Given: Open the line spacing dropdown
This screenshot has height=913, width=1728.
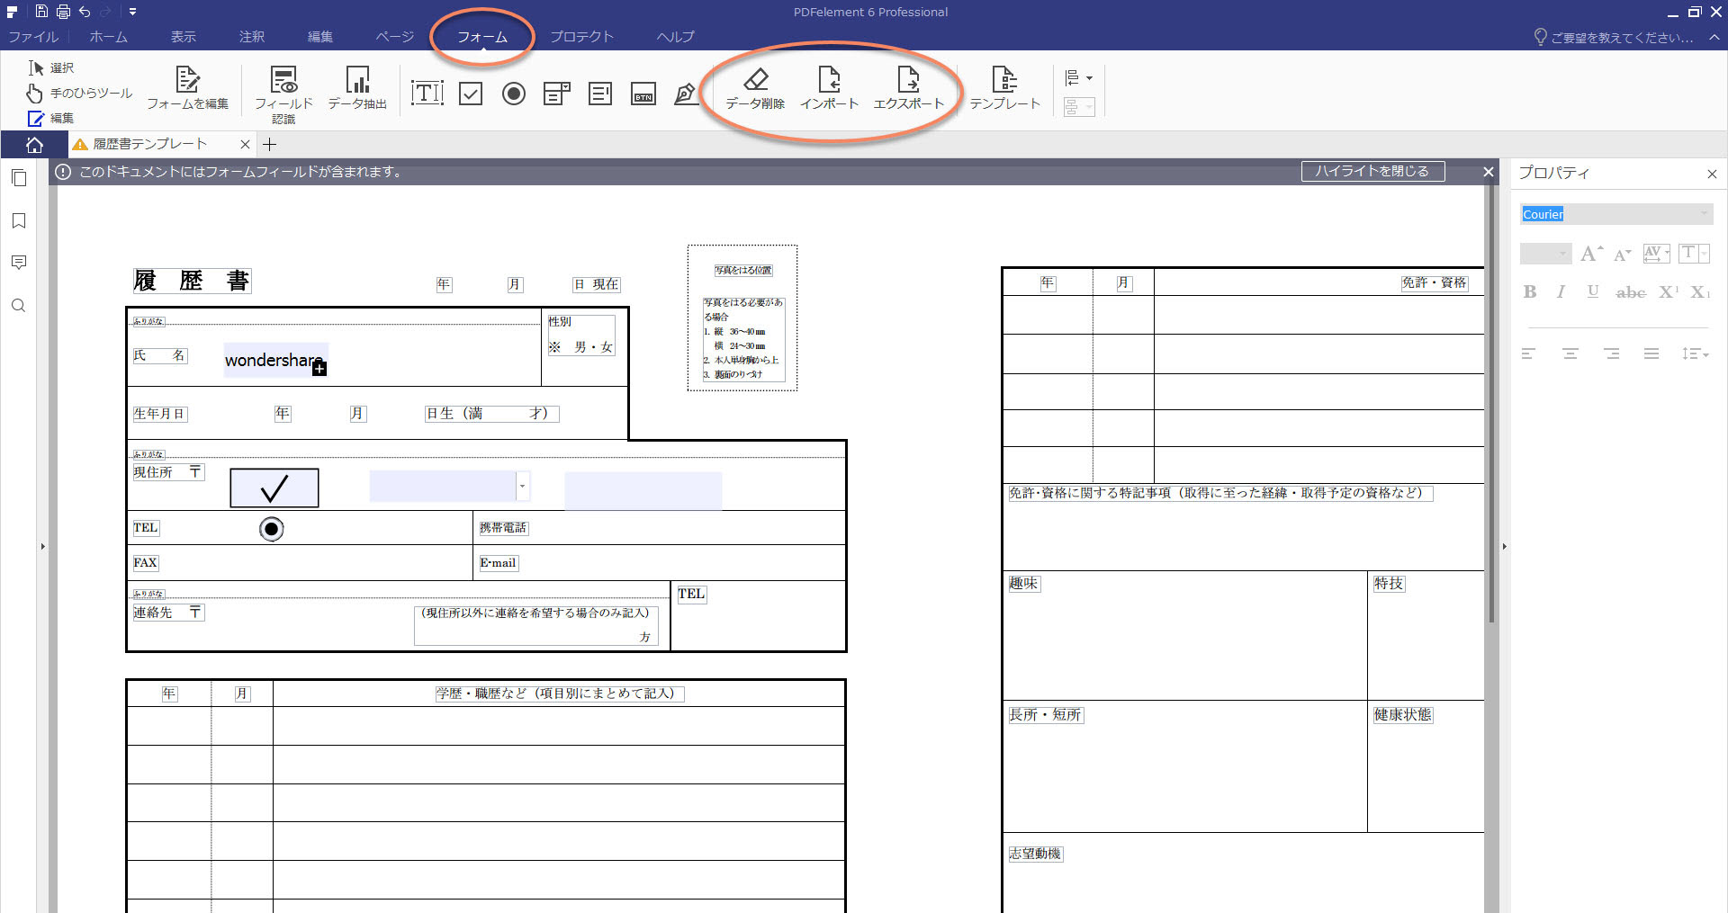Looking at the screenshot, I should tap(1695, 354).
